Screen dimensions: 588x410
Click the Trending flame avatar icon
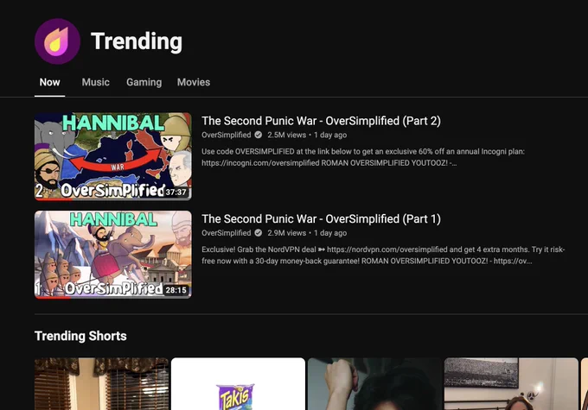pyautogui.click(x=57, y=41)
